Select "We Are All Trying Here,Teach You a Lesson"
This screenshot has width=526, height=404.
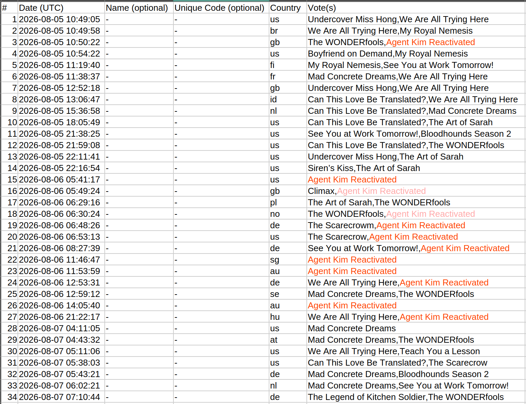pos(416,351)
